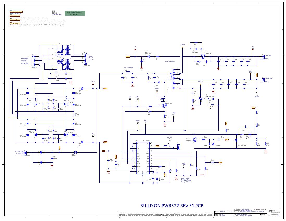Click the L1 inductor symbol

(128, 72)
